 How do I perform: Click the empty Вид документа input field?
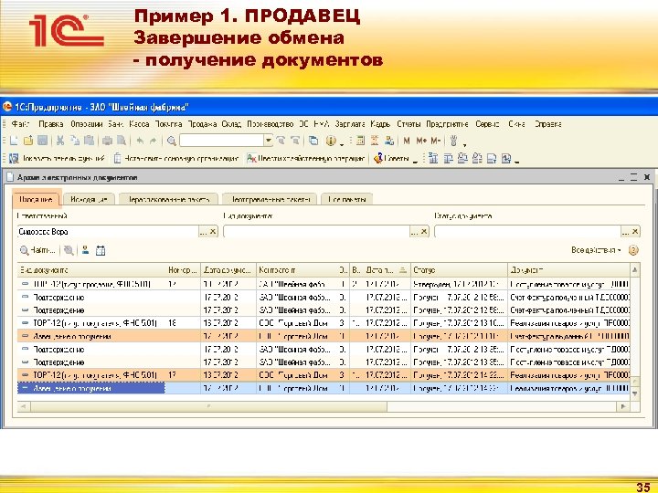[316, 231]
